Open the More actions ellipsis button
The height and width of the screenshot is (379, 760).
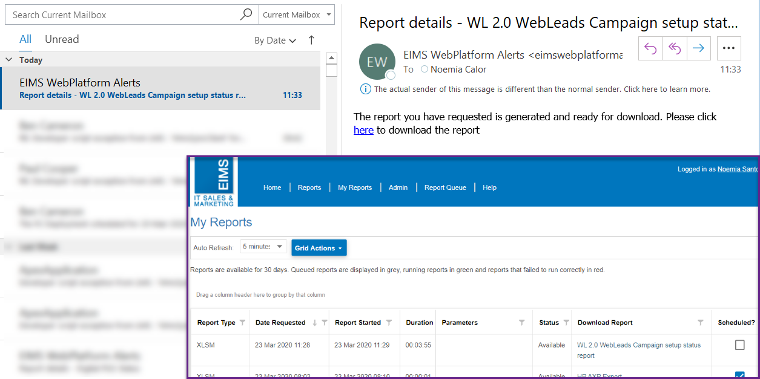(729, 48)
